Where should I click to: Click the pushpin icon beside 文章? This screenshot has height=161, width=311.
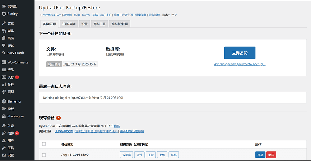pos(4,24)
